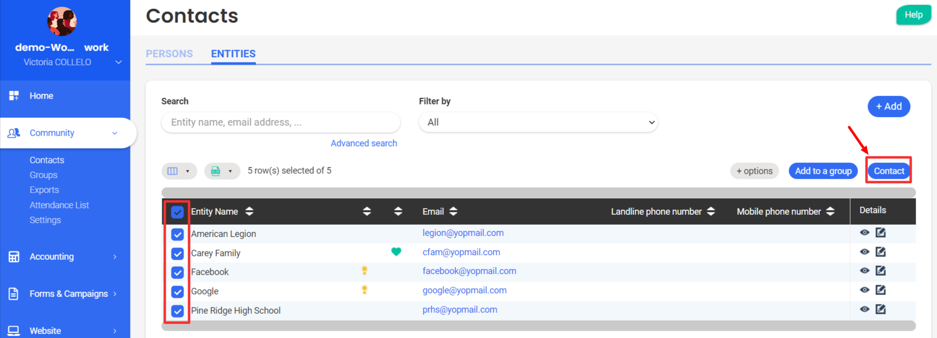Uncheck the select-all header checkbox
This screenshot has width=937, height=338.
pos(177,212)
